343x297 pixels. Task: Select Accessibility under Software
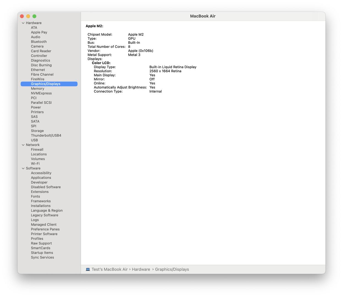pyautogui.click(x=41, y=173)
